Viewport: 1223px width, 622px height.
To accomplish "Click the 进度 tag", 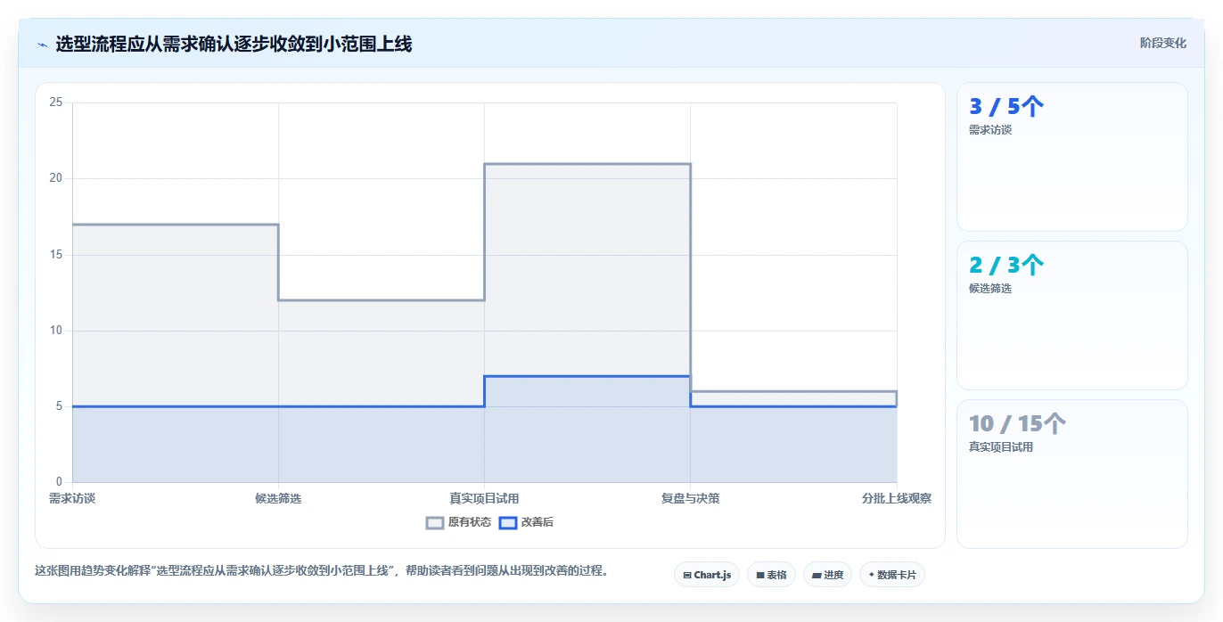I will point(827,575).
